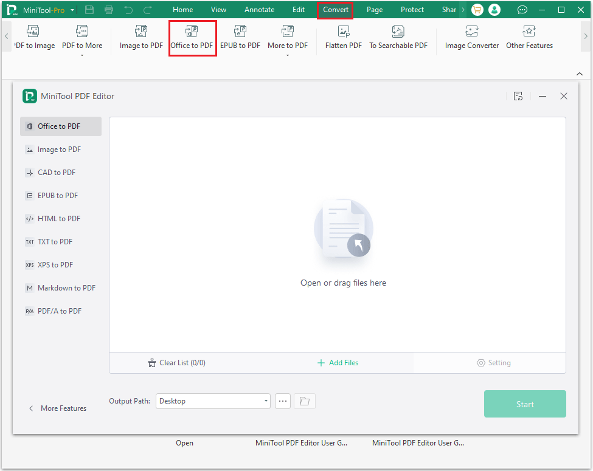Choose PDF/A to PDF in sidebar
This screenshot has height=471, width=593.
pyautogui.click(x=60, y=311)
